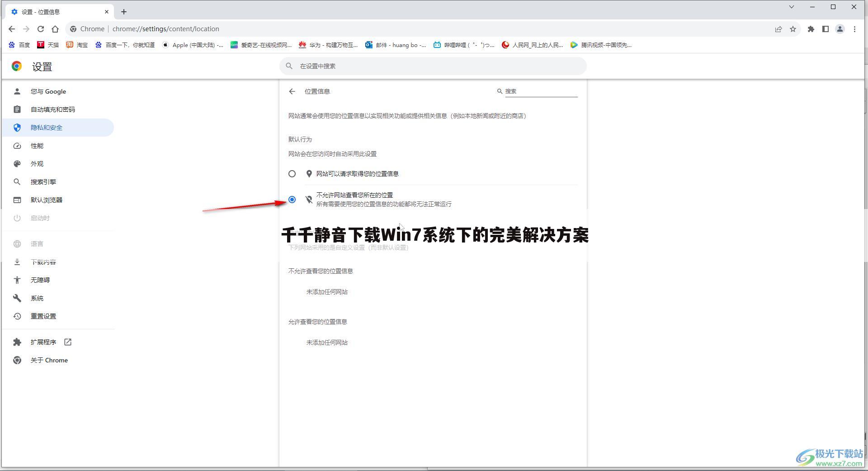Open the home page icon
The width and height of the screenshot is (868, 471).
click(x=55, y=29)
